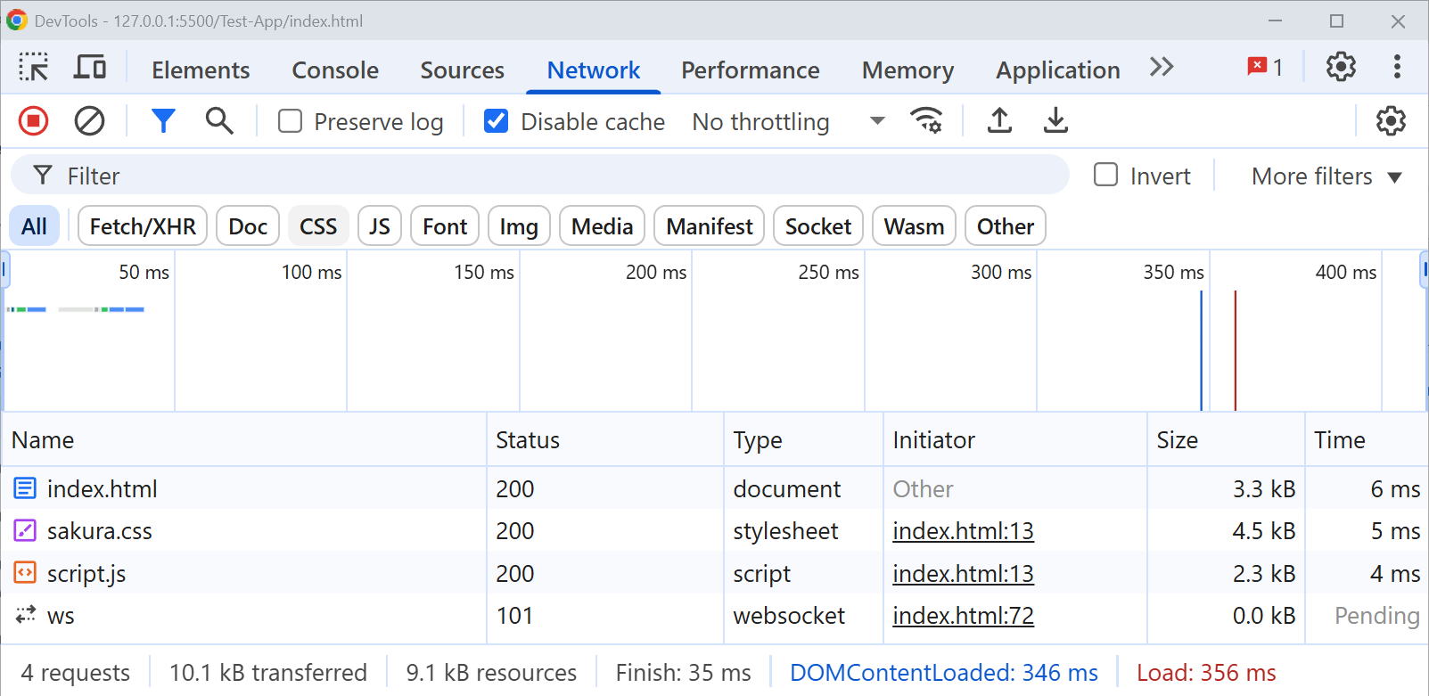The width and height of the screenshot is (1429, 696).
Task: Activate the inspect element selector icon
Action: point(34,67)
